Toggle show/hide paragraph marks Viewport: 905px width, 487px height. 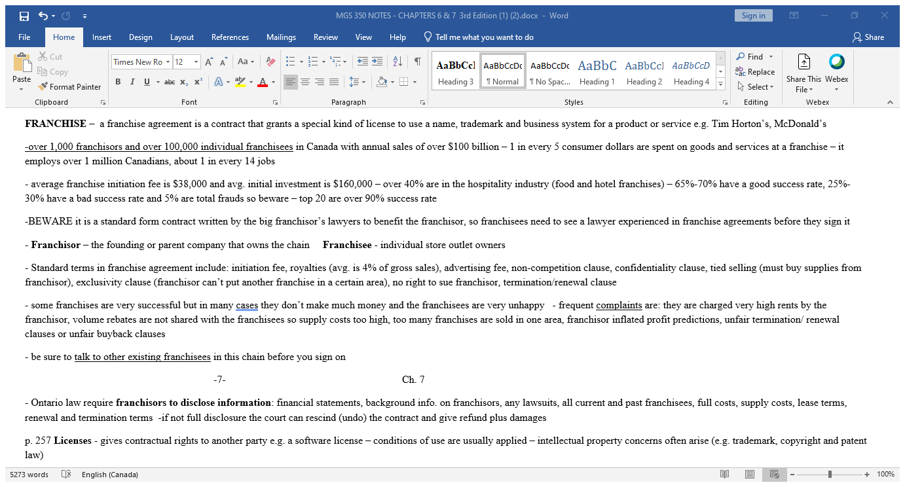(x=417, y=62)
